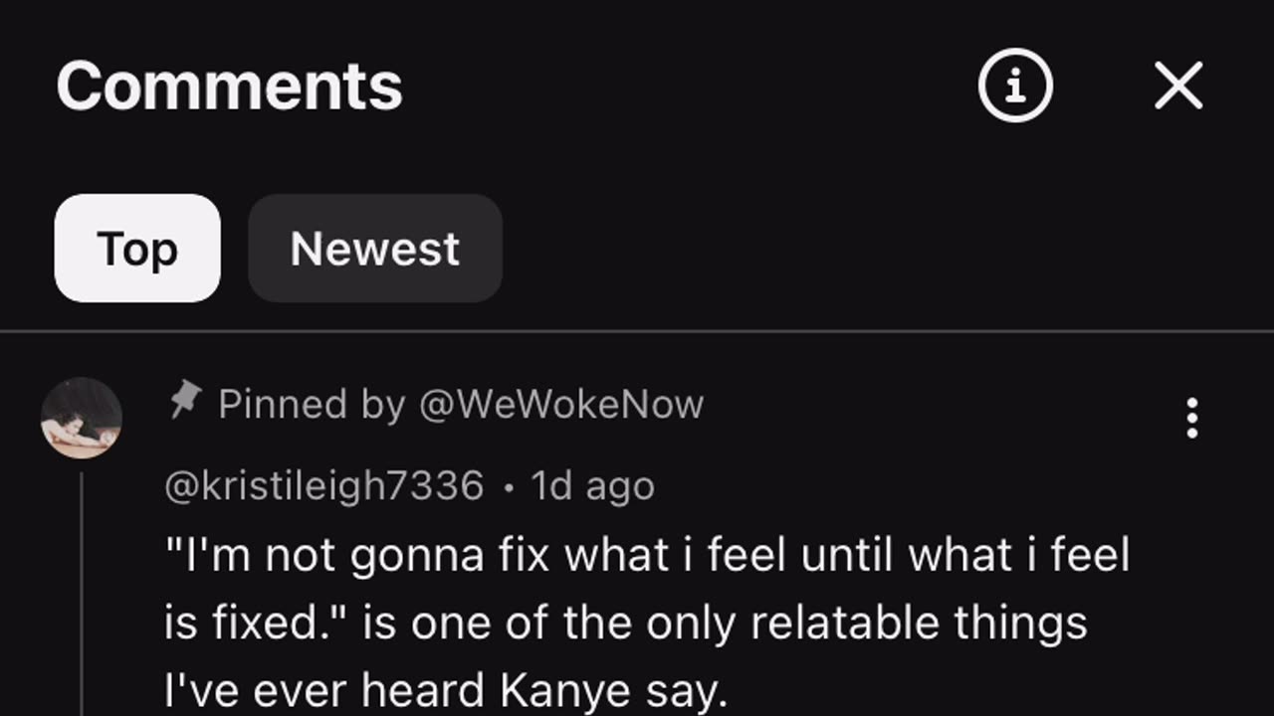This screenshot has height=716, width=1274.
Task: Select the Top comments filter
Action: (137, 249)
